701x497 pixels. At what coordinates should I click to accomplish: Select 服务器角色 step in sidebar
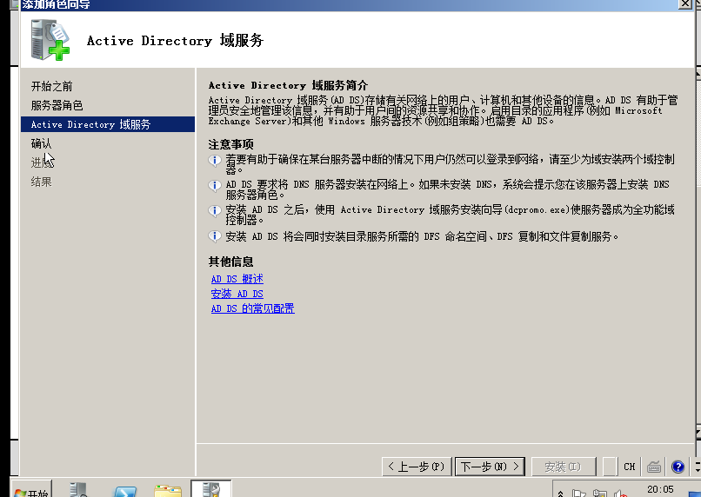pyautogui.click(x=57, y=105)
